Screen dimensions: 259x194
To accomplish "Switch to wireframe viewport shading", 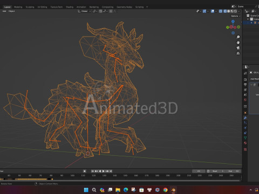I will 225,11.
